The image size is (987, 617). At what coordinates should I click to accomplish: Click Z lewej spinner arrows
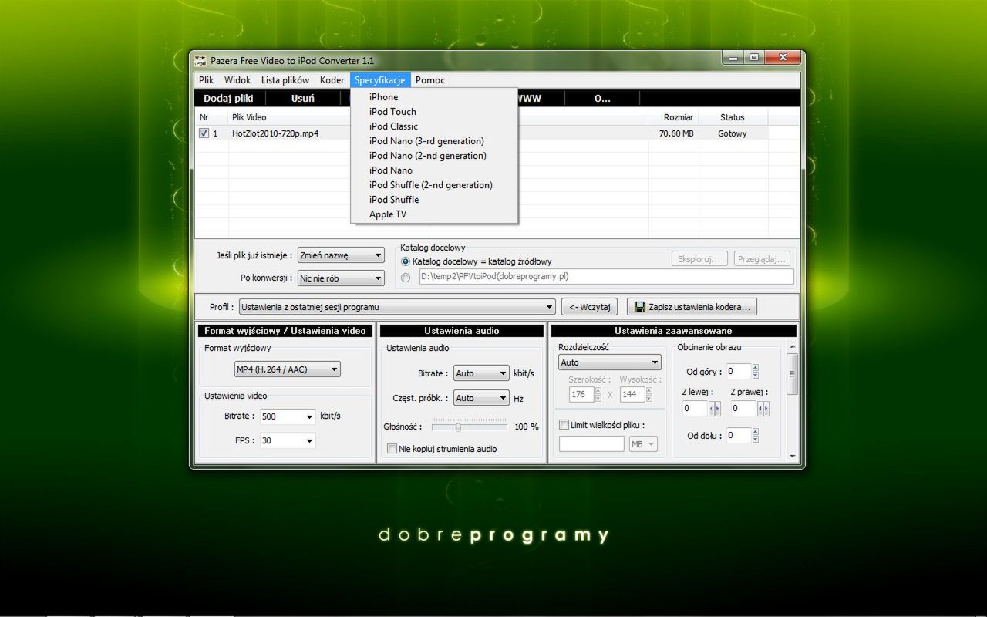pos(715,409)
